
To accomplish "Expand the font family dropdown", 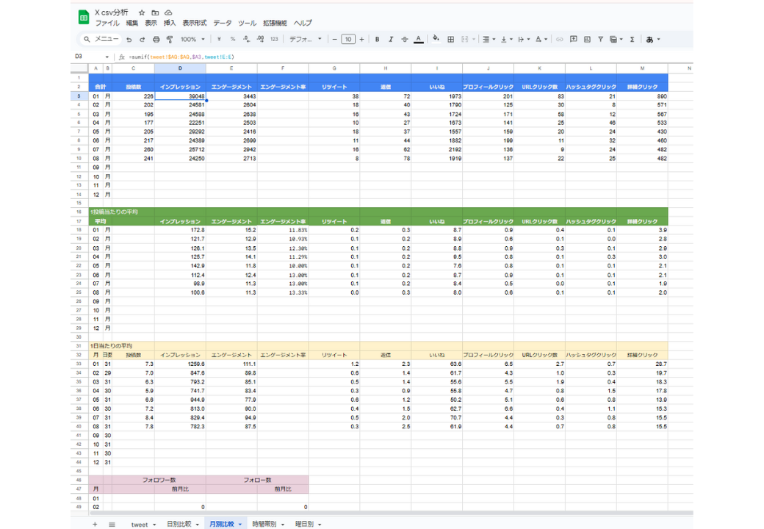I will point(305,40).
